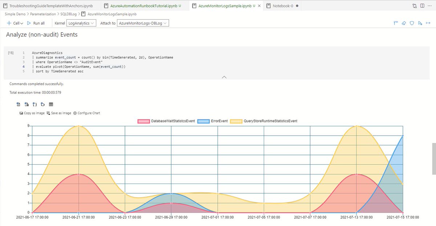Click Copy as image button
436x226 pixels.
click(32, 113)
